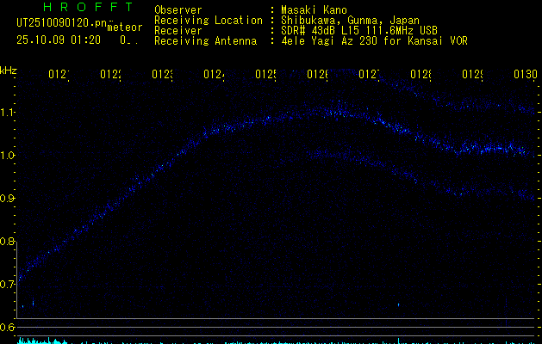Click the 0.9 frequency axis tick
The image size is (542, 344).
pyautogui.click(x=8, y=199)
